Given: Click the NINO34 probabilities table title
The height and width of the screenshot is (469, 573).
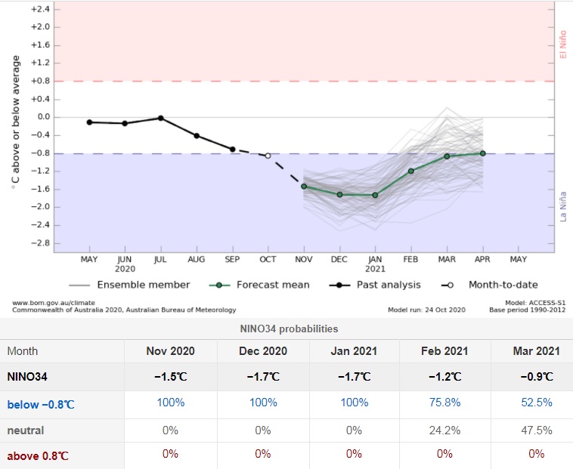Looking at the screenshot, I should 286,329.
